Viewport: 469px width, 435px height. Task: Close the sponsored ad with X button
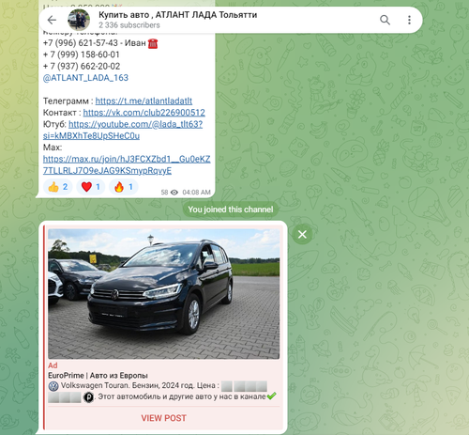click(x=302, y=234)
